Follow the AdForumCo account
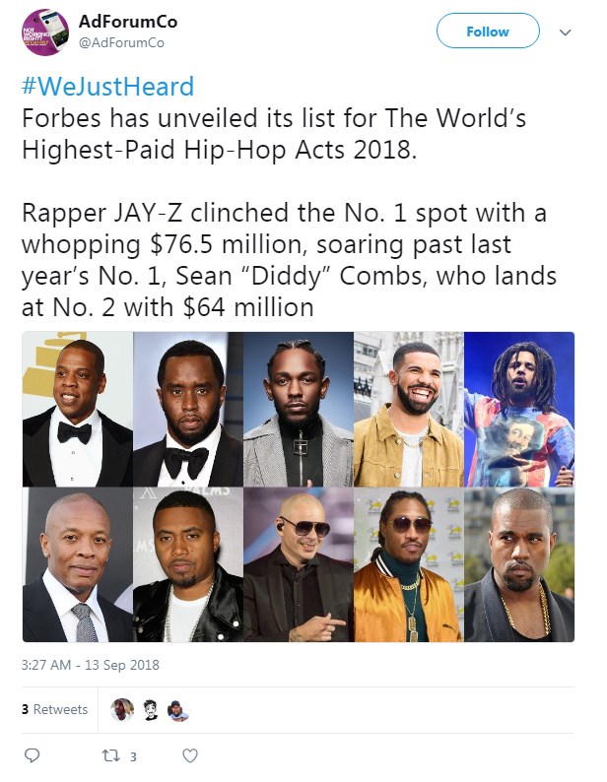 (x=488, y=31)
